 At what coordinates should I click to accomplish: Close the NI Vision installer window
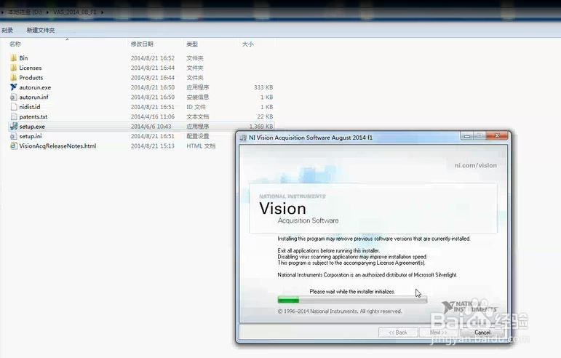[498, 135]
